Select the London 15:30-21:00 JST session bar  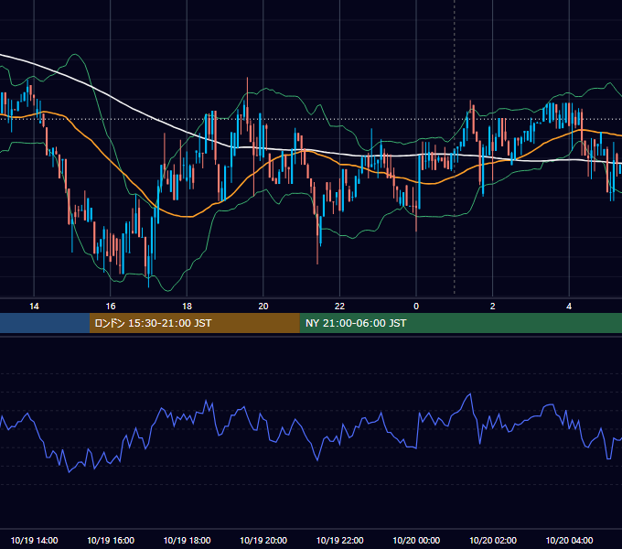point(194,323)
